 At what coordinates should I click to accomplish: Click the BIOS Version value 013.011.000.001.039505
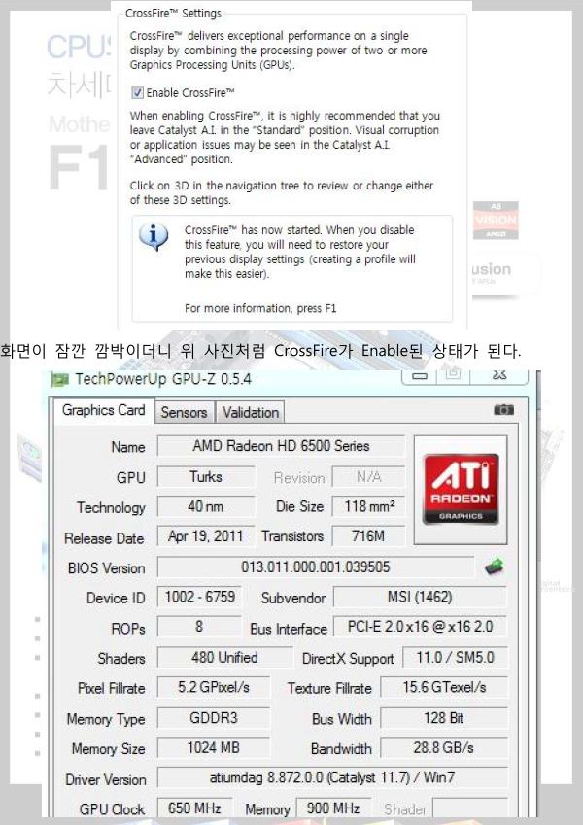tap(316, 567)
